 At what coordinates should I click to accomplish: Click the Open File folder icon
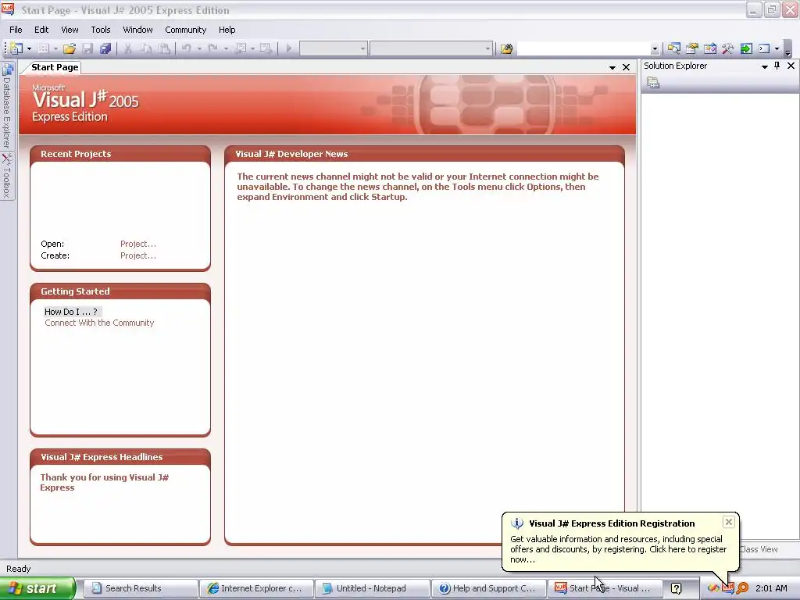[x=70, y=48]
